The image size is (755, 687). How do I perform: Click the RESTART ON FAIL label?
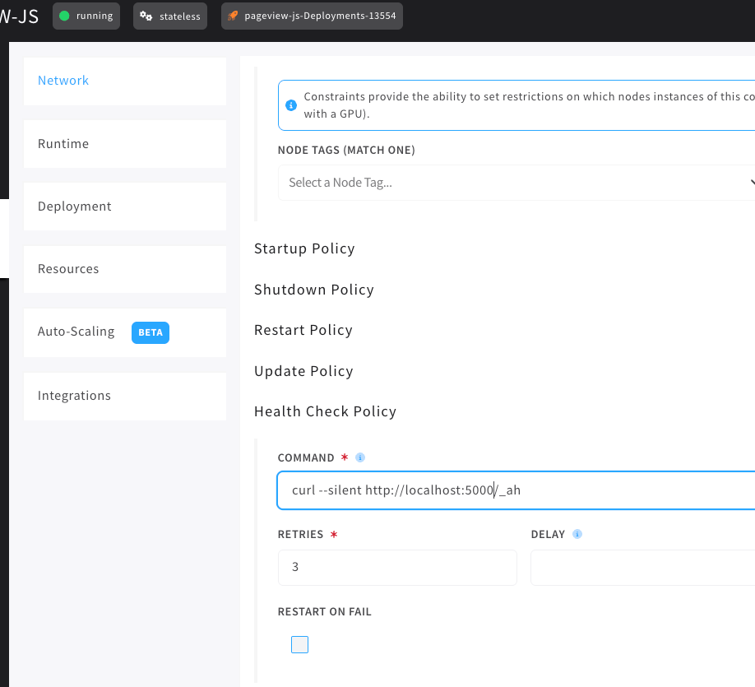pyautogui.click(x=325, y=612)
